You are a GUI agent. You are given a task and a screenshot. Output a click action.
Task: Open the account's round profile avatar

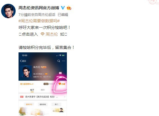tap(8, 11)
